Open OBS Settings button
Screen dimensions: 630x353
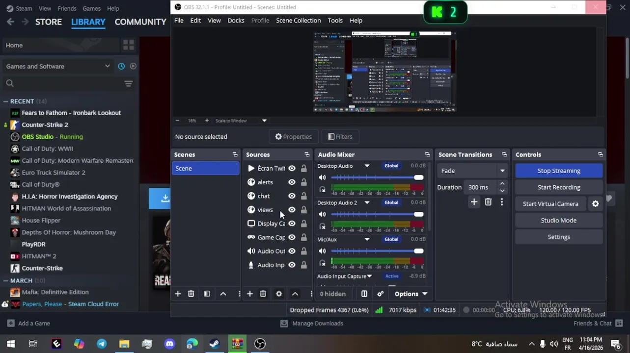(x=559, y=237)
